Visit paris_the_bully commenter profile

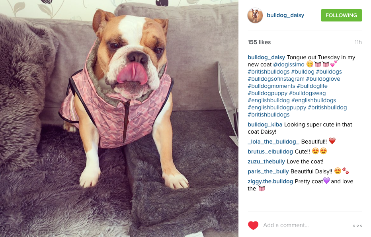pos(268,171)
